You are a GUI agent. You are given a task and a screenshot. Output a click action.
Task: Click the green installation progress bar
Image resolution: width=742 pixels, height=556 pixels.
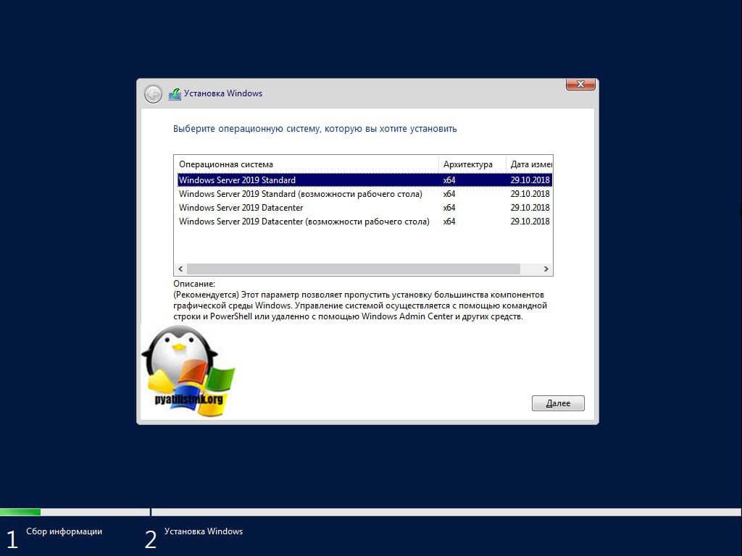(20, 512)
